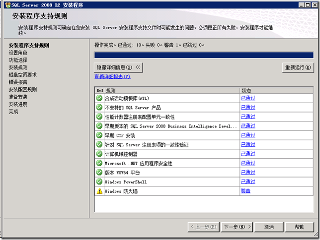Click the 取消 button
The width and height of the screenshot is (320, 240).
(269, 227)
